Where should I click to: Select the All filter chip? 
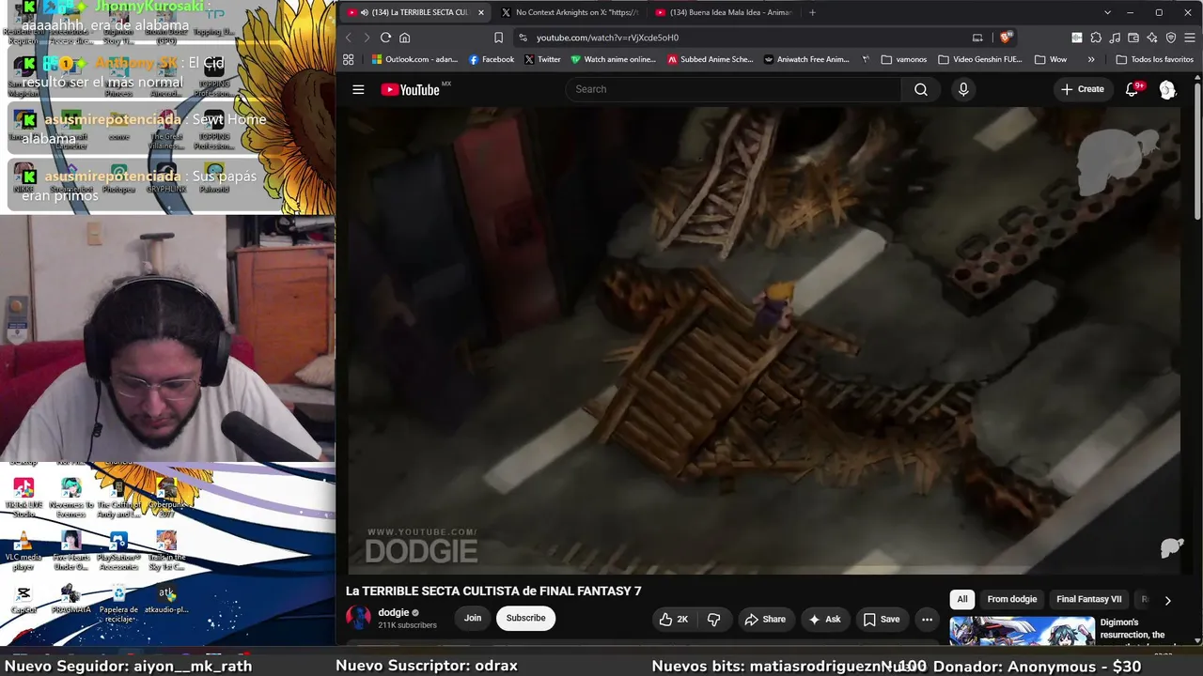[x=962, y=599]
